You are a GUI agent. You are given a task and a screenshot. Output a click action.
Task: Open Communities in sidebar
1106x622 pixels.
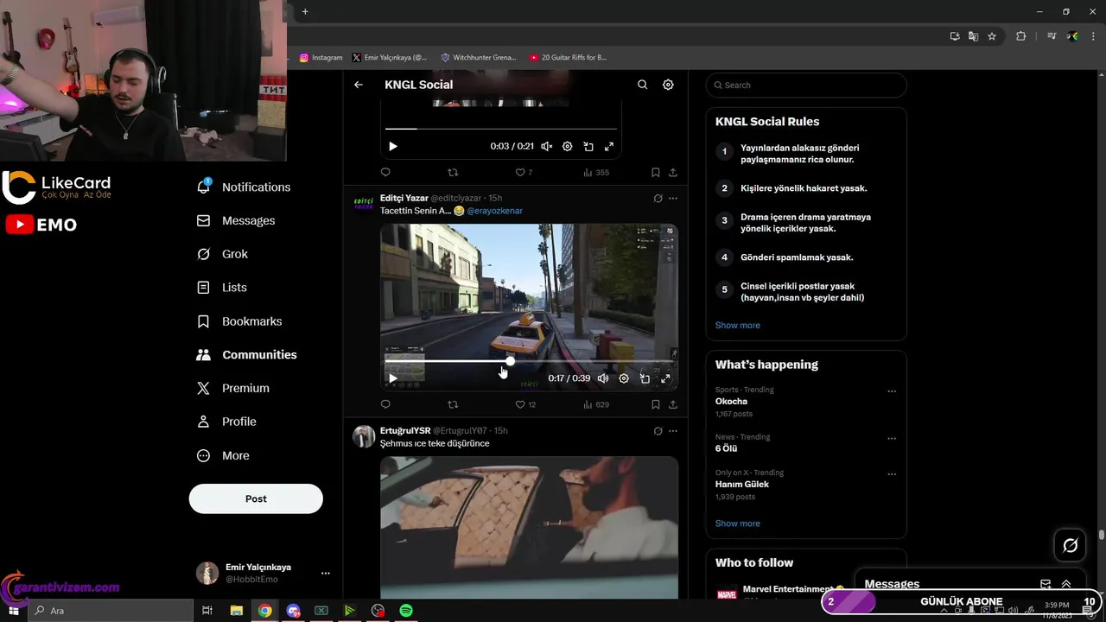247,355
